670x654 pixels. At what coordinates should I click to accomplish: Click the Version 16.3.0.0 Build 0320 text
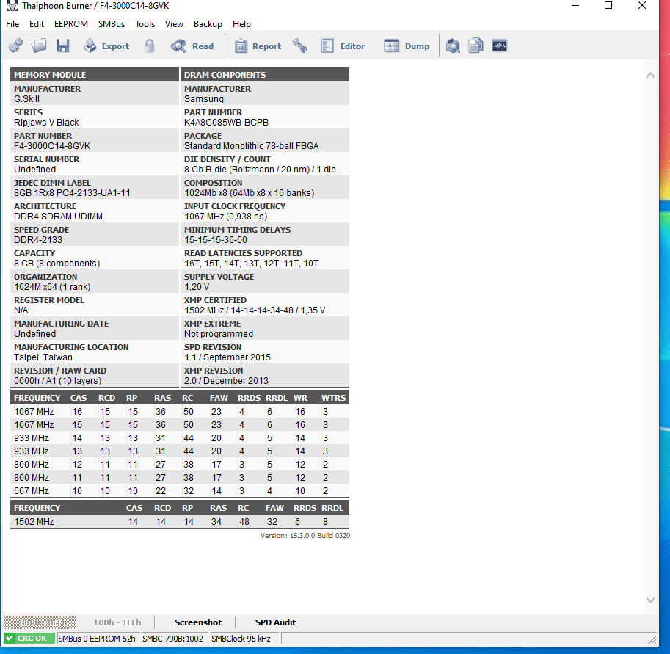[x=305, y=536]
